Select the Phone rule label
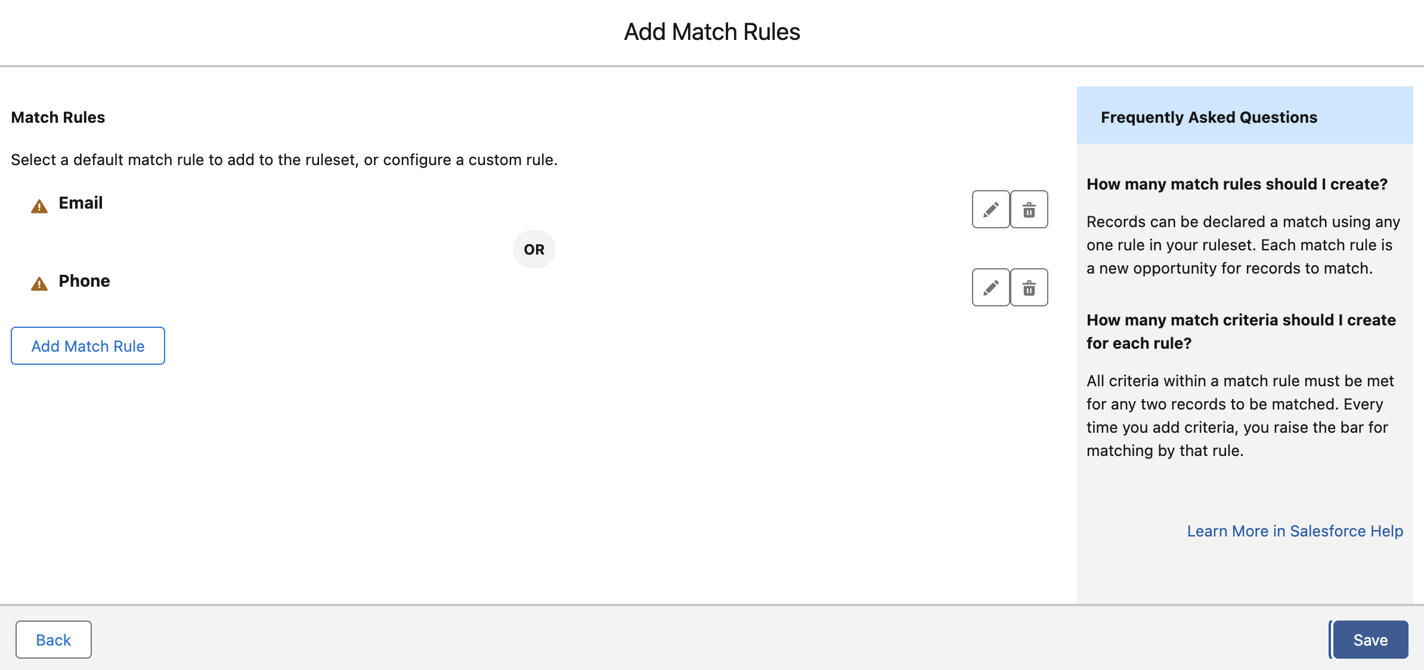This screenshot has width=1424, height=670. click(x=83, y=281)
